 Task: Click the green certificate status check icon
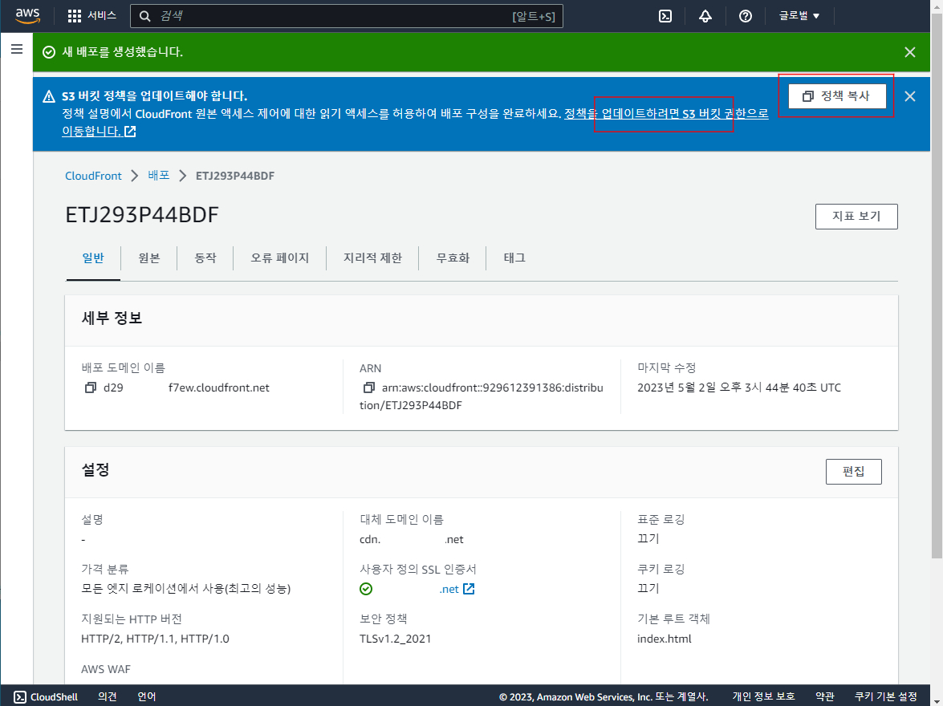[366, 589]
